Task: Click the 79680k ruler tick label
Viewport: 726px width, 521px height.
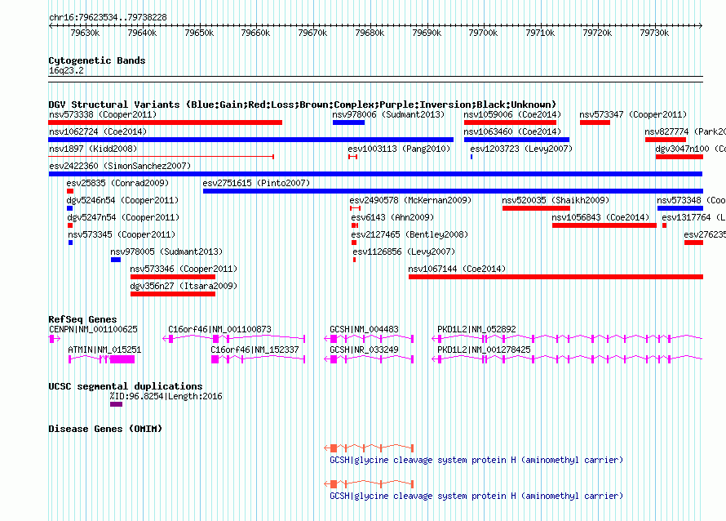Action: pos(370,33)
